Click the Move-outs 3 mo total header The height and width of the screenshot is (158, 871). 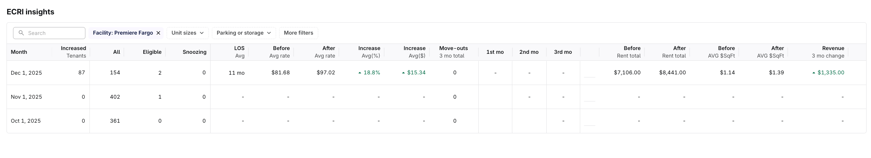click(453, 52)
